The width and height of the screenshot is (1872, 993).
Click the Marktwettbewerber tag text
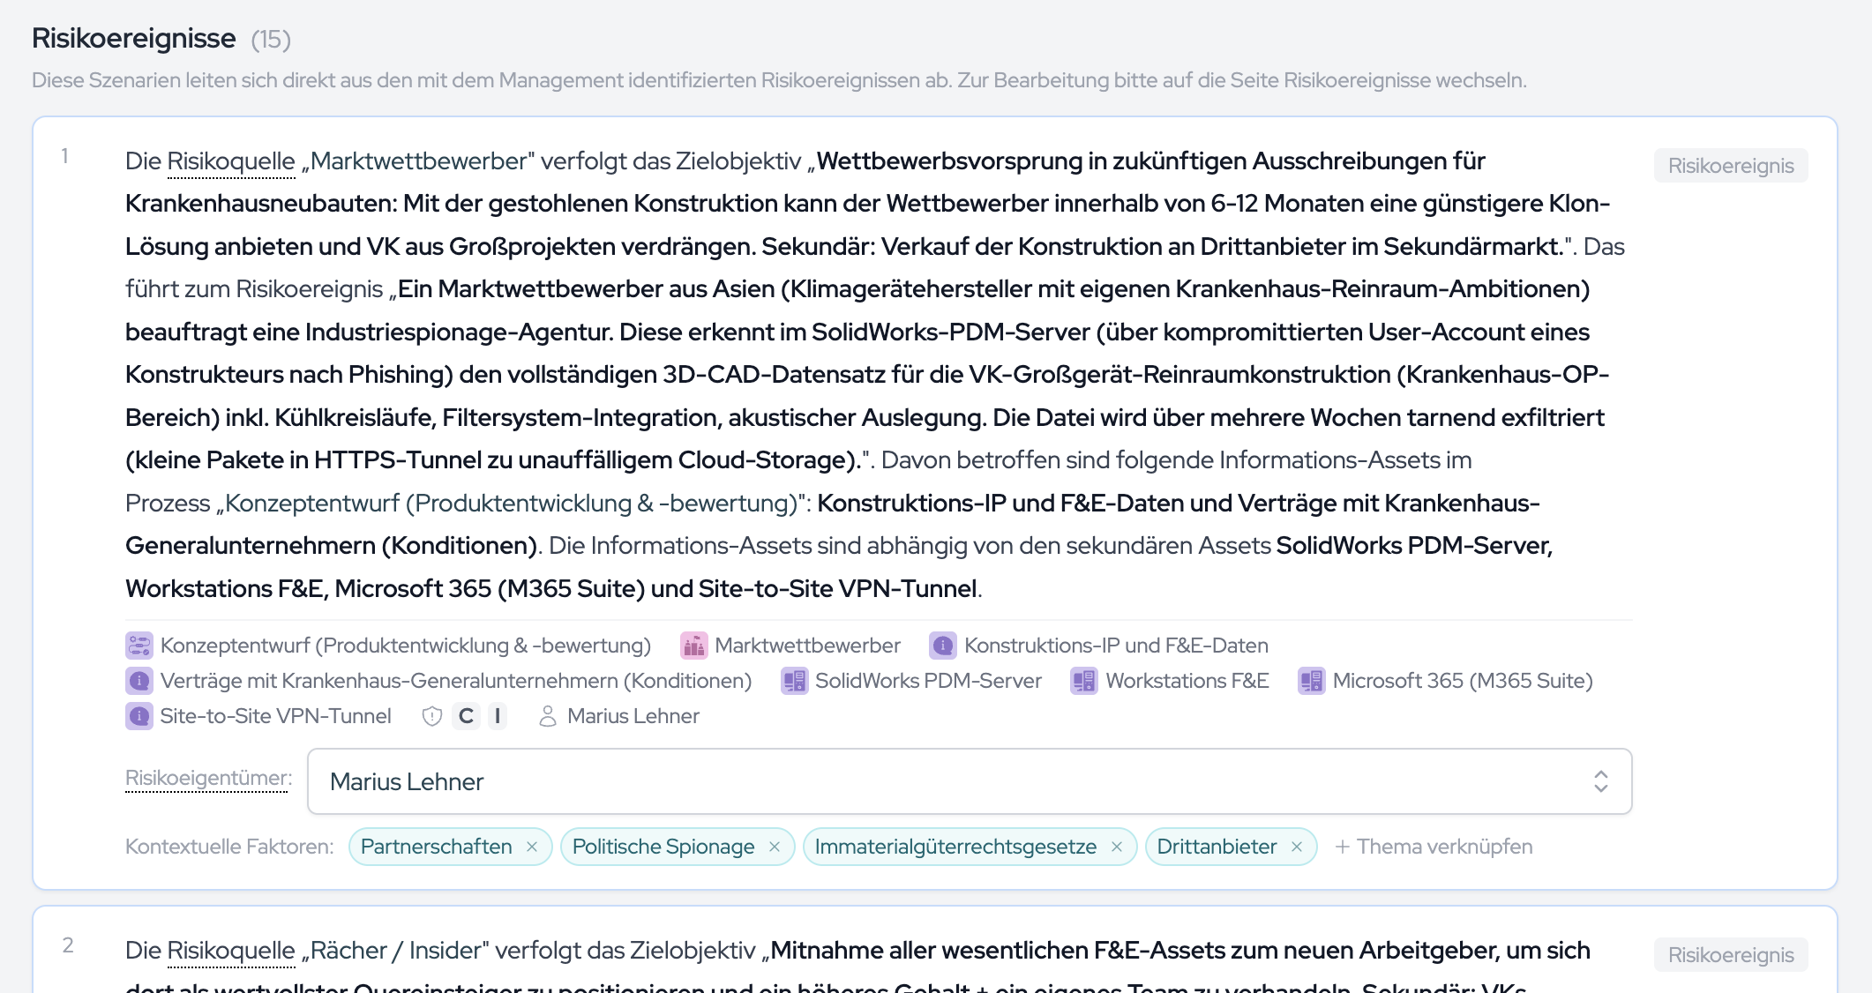807,646
